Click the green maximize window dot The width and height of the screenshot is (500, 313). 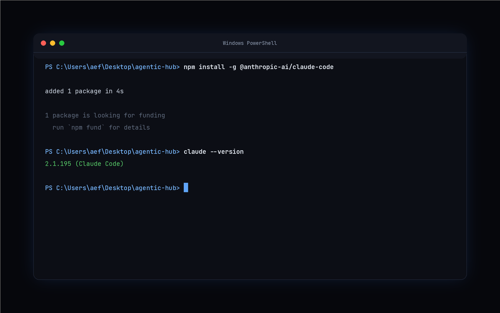pos(62,43)
